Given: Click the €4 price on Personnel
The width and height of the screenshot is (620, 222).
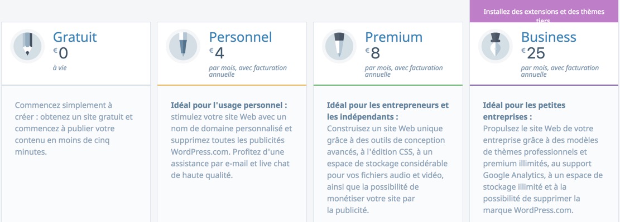Looking at the screenshot, I should coord(217,53).
